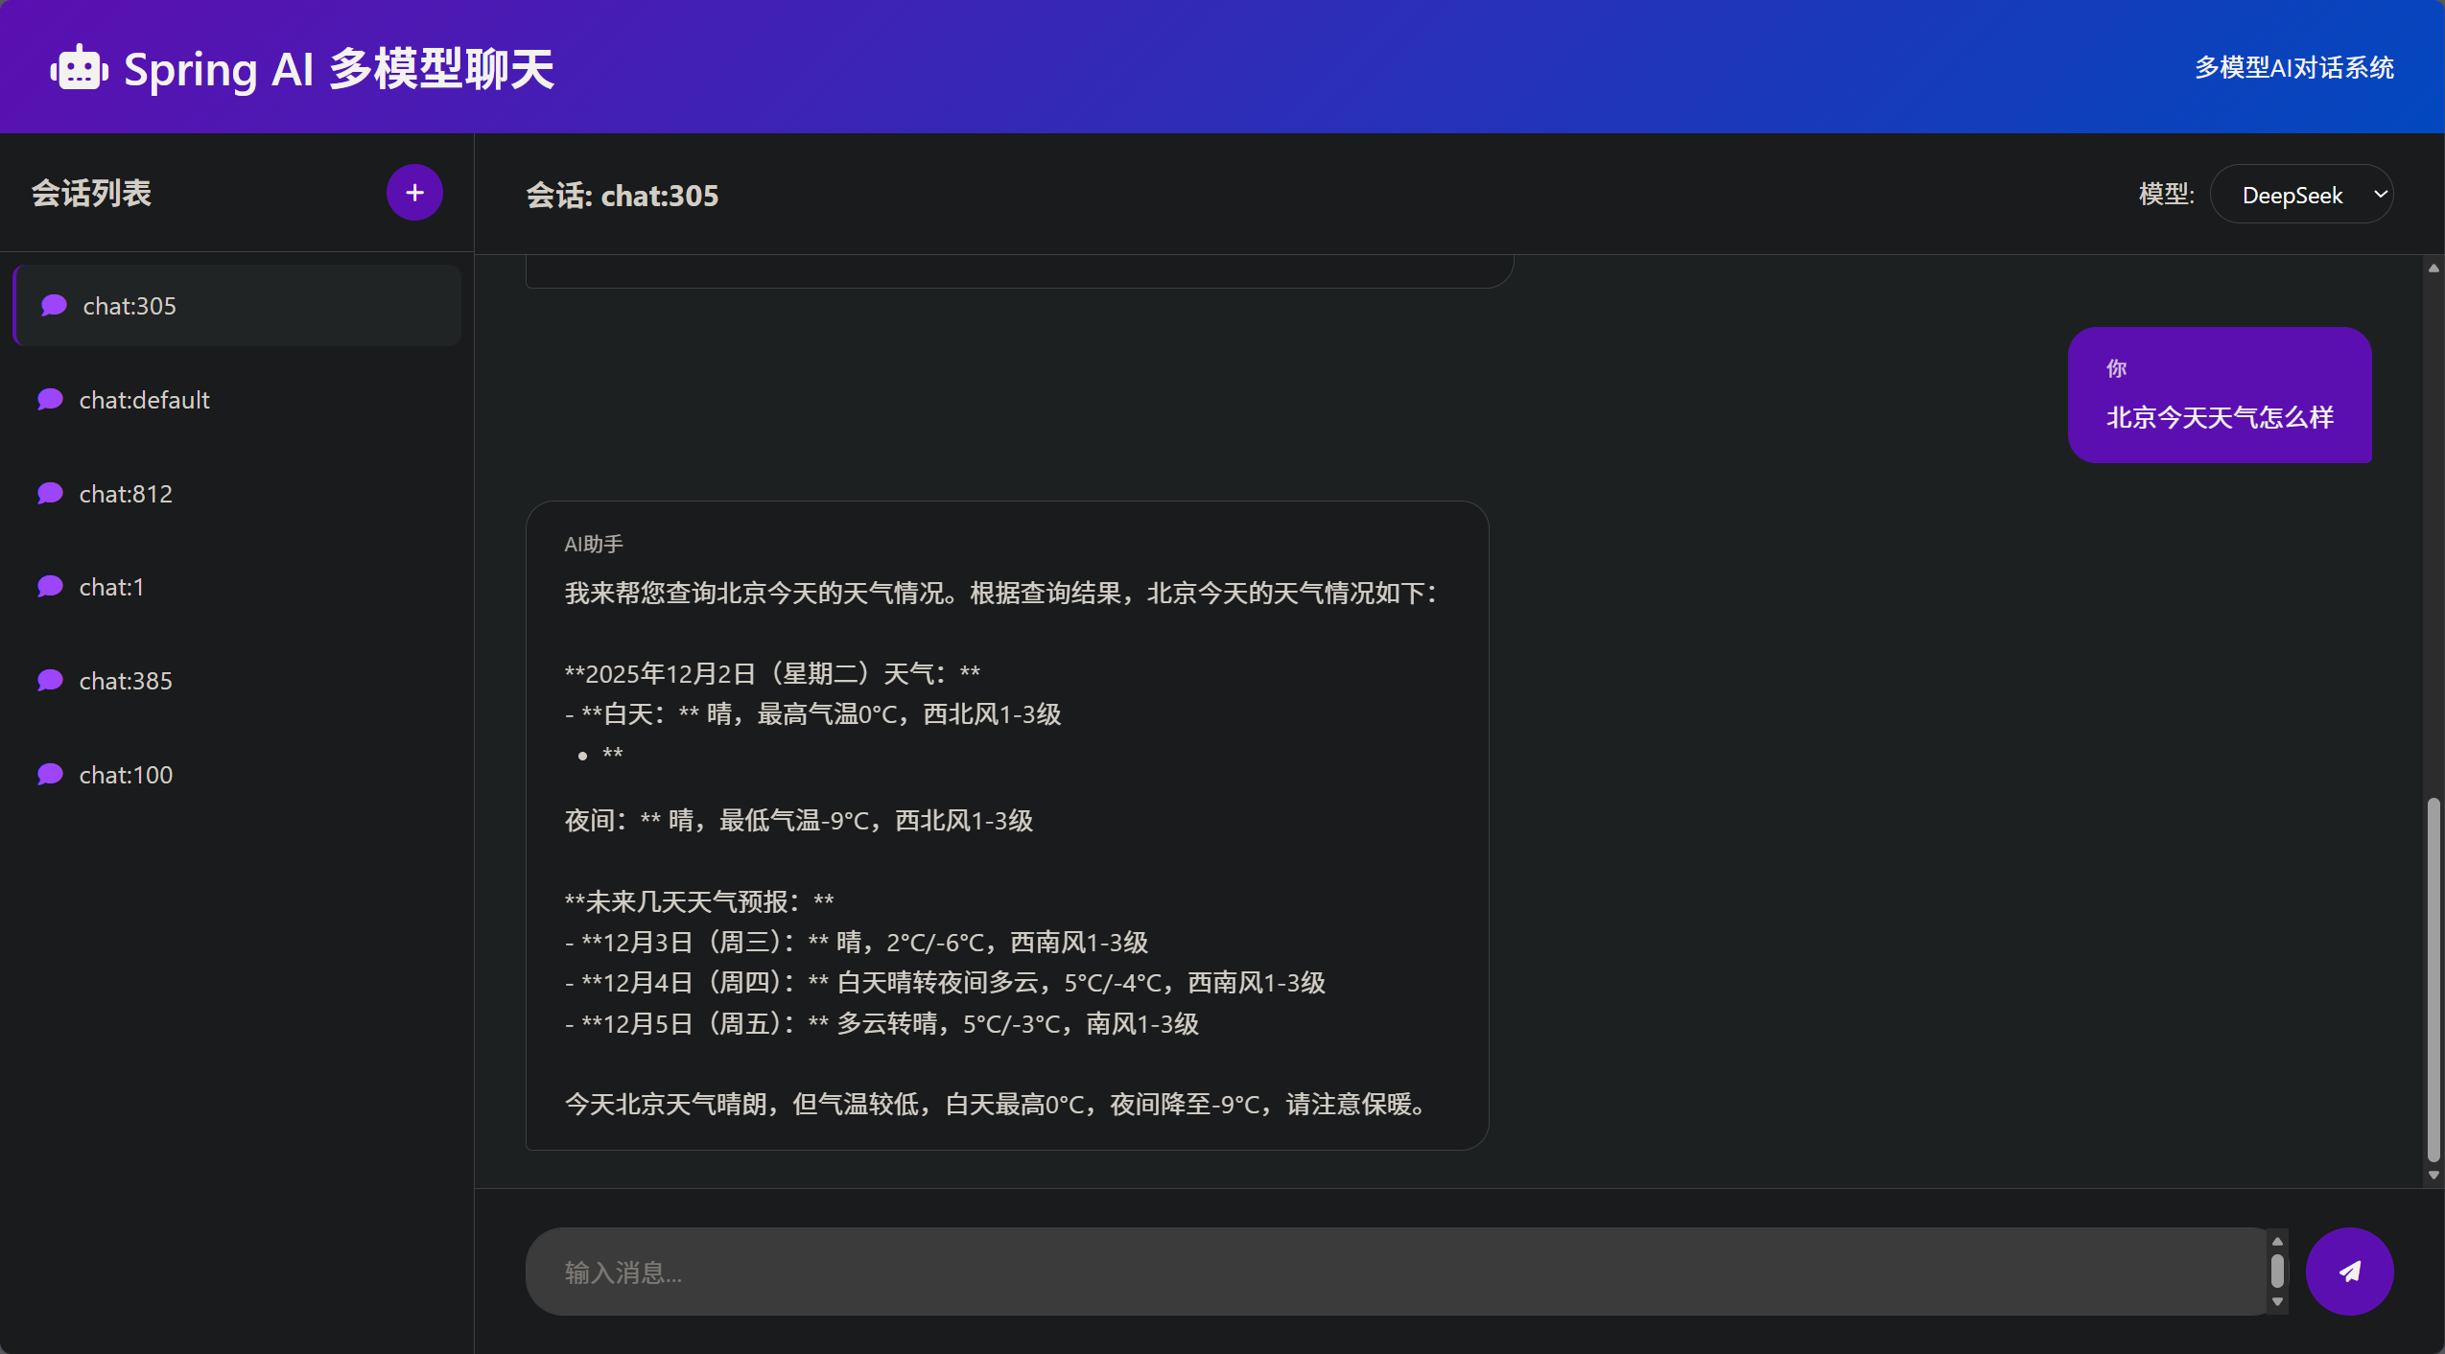Click inside the message input box
The height and width of the screenshot is (1354, 2445).
(x=1343, y=1271)
